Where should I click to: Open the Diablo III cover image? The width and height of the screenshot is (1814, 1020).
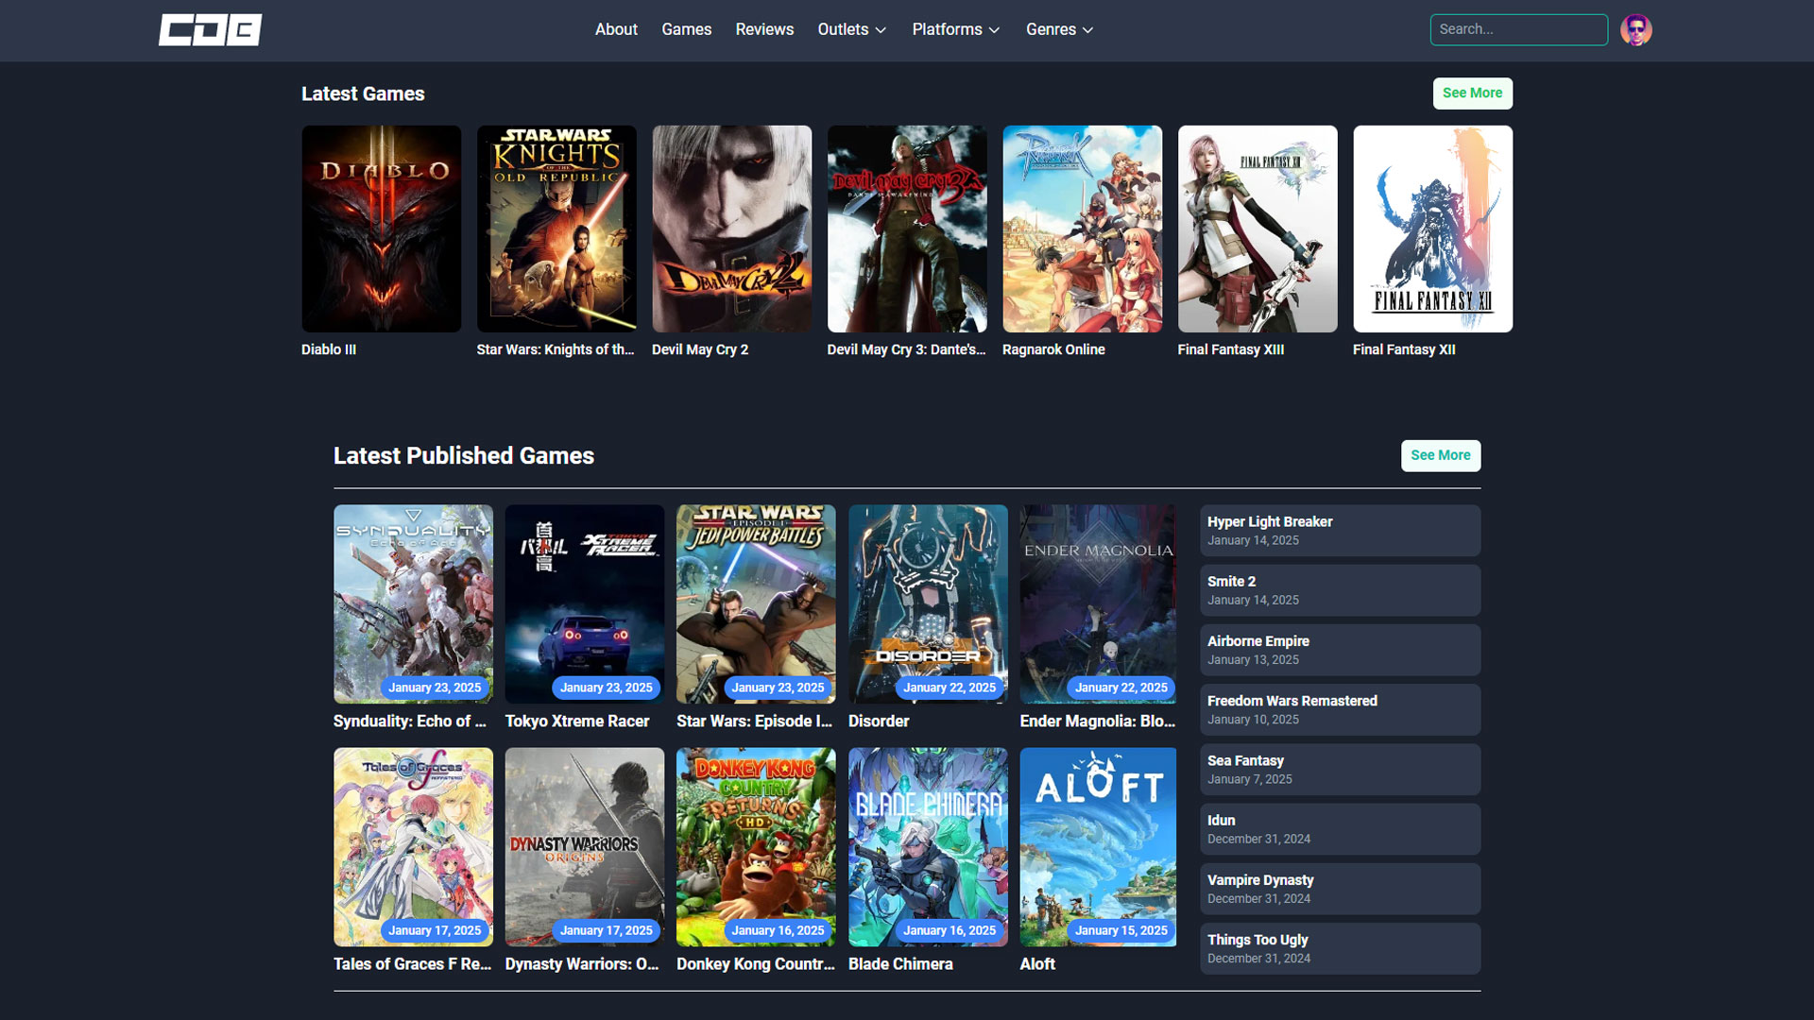[382, 229]
